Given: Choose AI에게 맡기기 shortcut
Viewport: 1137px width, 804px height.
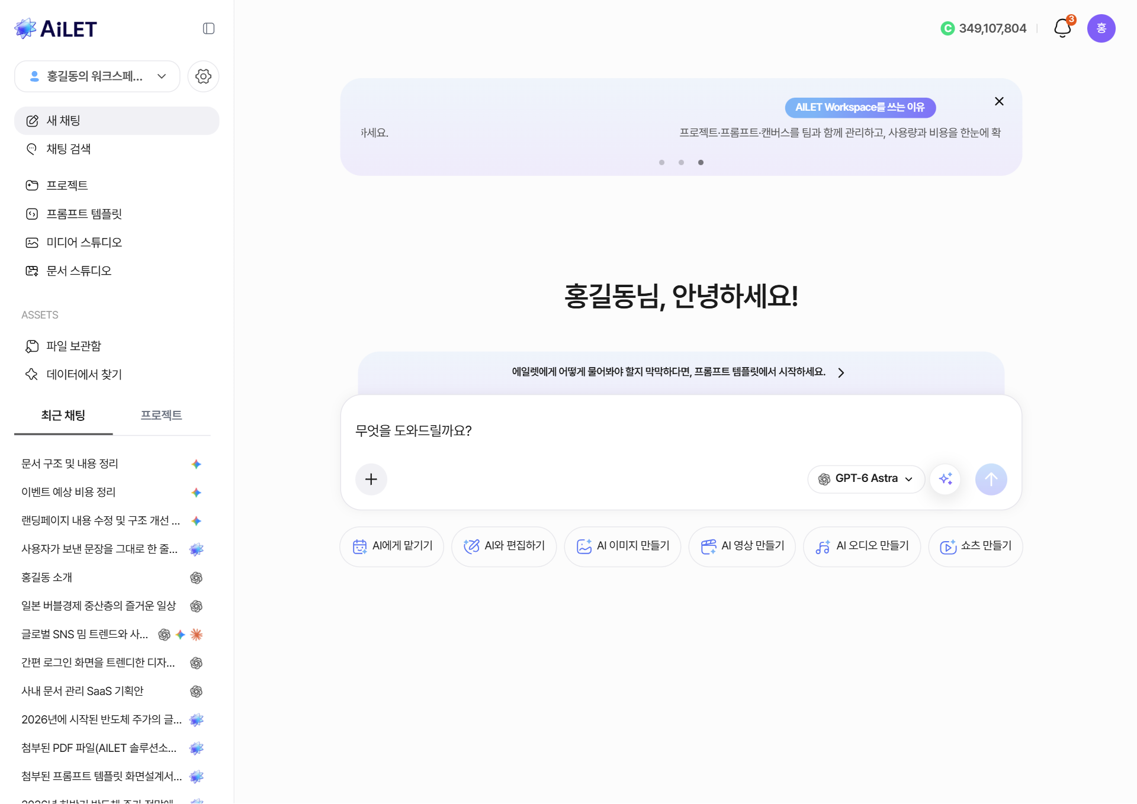Looking at the screenshot, I should (x=392, y=546).
